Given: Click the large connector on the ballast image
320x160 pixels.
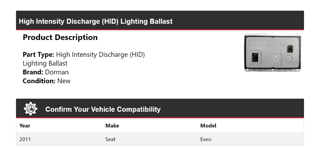Looking at the screenshot, I should pyautogui.click(x=255, y=57).
